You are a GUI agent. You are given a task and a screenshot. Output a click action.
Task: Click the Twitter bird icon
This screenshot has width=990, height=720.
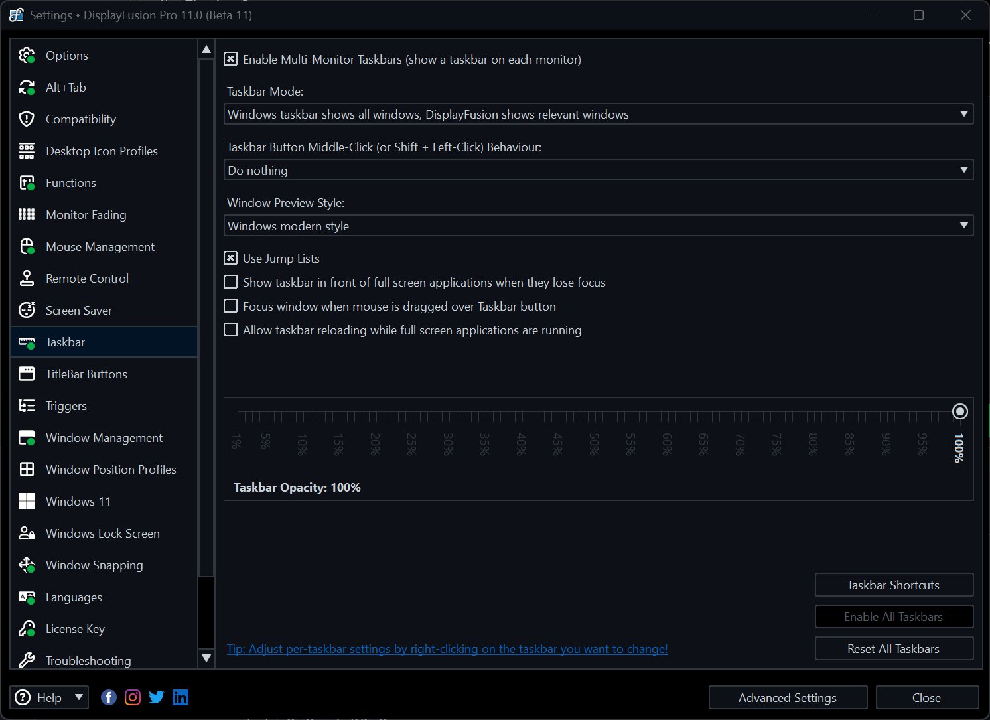point(157,697)
